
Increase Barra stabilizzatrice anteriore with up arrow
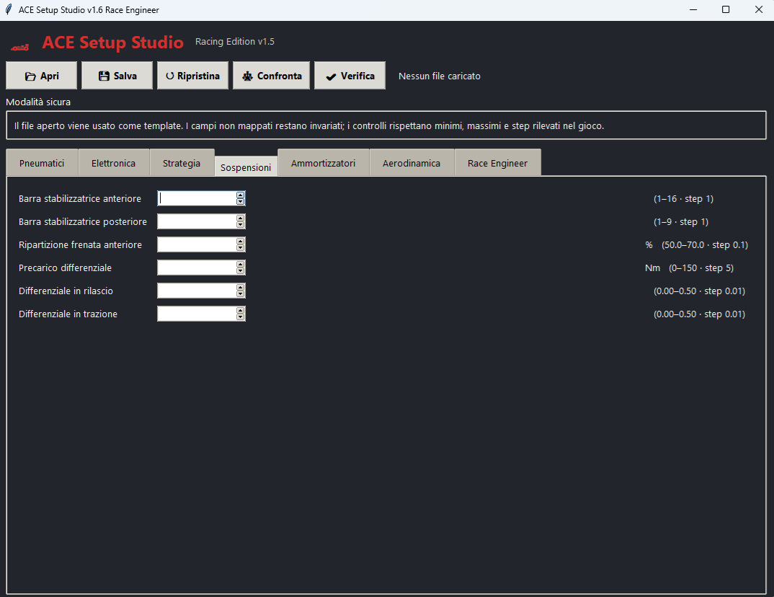tap(241, 195)
